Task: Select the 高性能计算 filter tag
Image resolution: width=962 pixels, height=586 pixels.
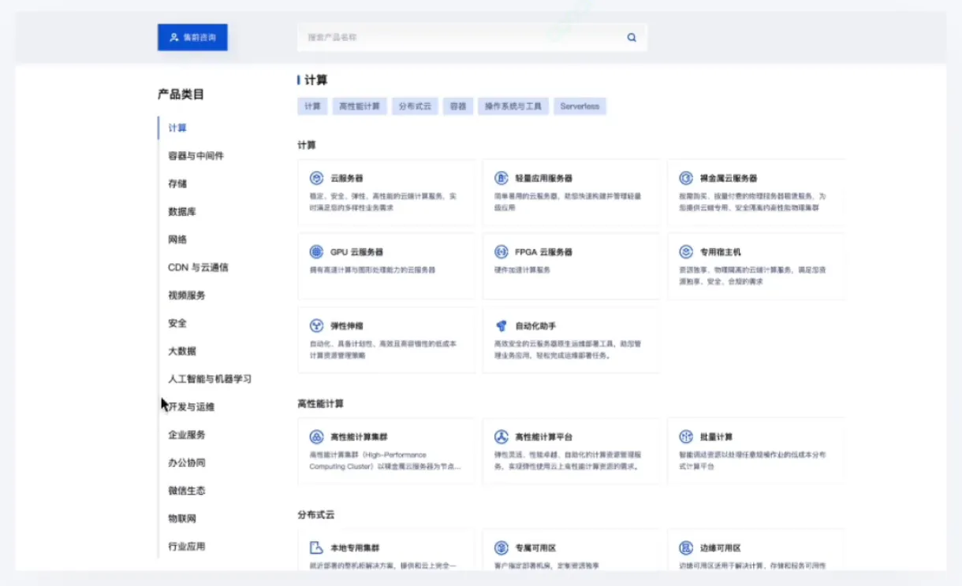Action: 360,106
